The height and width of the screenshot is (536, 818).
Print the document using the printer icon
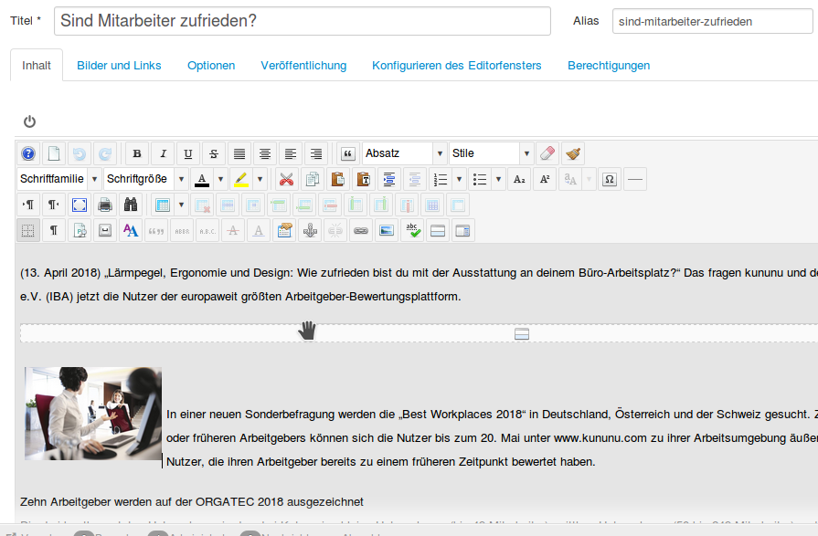tap(105, 205)
